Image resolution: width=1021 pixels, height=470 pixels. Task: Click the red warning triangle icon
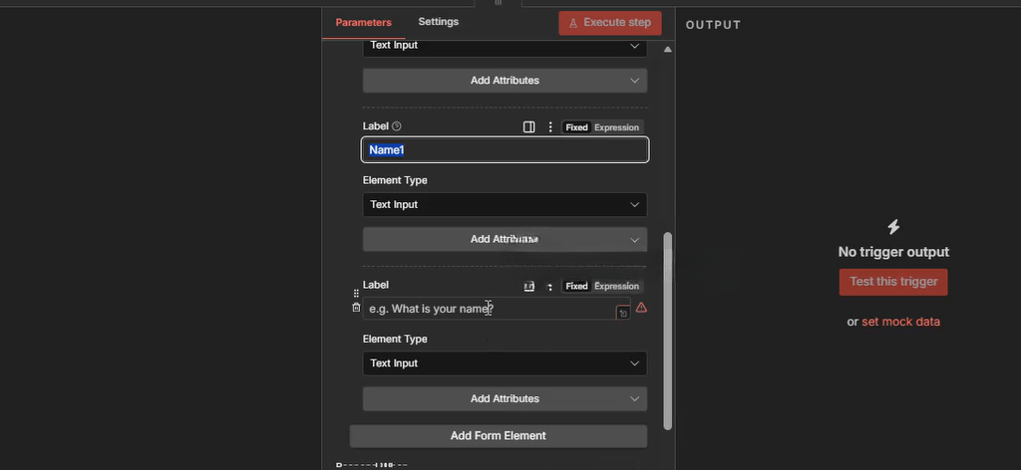[641, 308]
